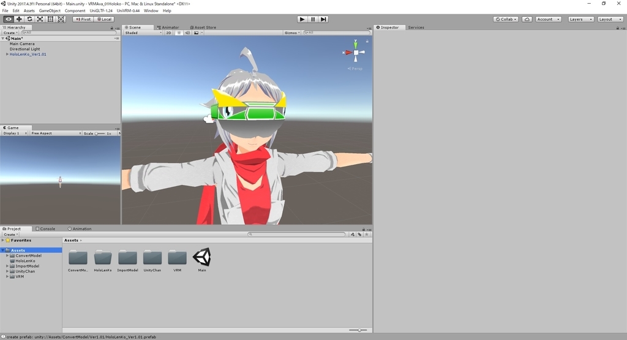Open the Shaded draw mode dropdown
The width and height of the screenshot is (627, 340).
(143, 33)
